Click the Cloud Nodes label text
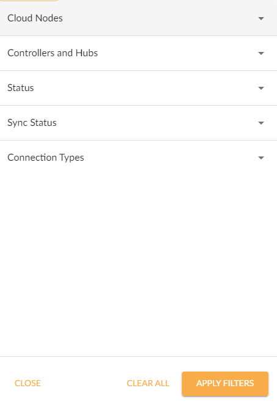The image size is (277, 407). (x=35, y=18)
